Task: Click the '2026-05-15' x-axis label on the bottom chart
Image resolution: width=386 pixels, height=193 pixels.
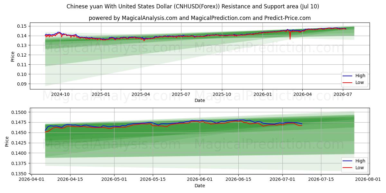Action: pyautogui.click(x=153, y=179)
